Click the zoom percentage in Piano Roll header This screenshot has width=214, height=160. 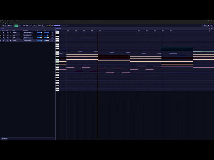211,28
